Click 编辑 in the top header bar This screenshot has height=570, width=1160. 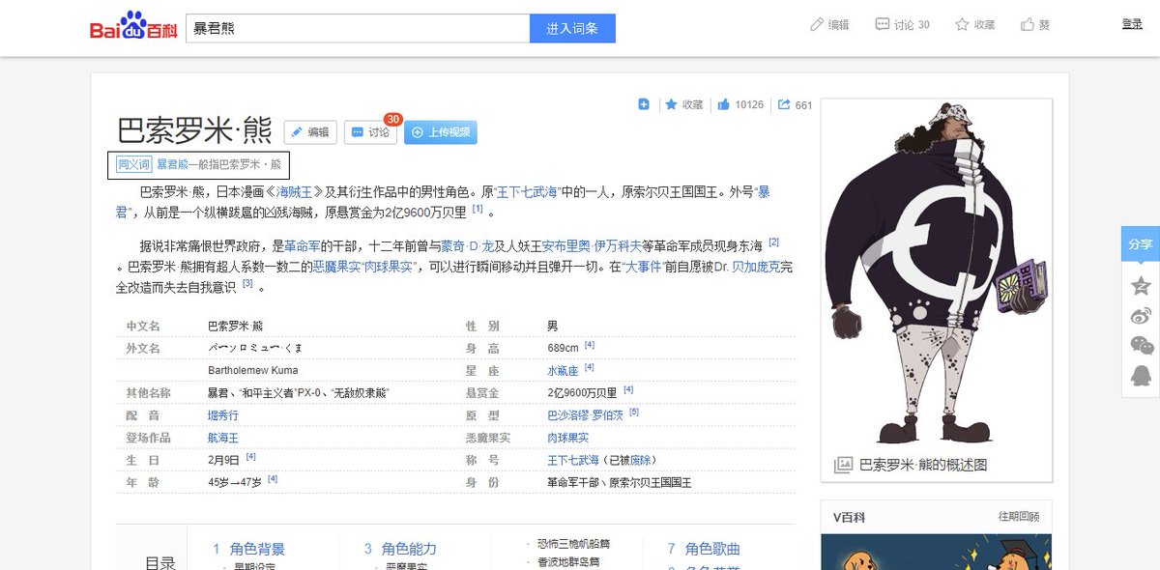tap(829, 24)
